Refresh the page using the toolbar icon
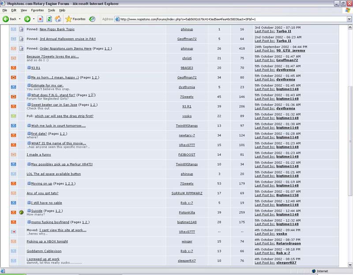 [49, 19]
